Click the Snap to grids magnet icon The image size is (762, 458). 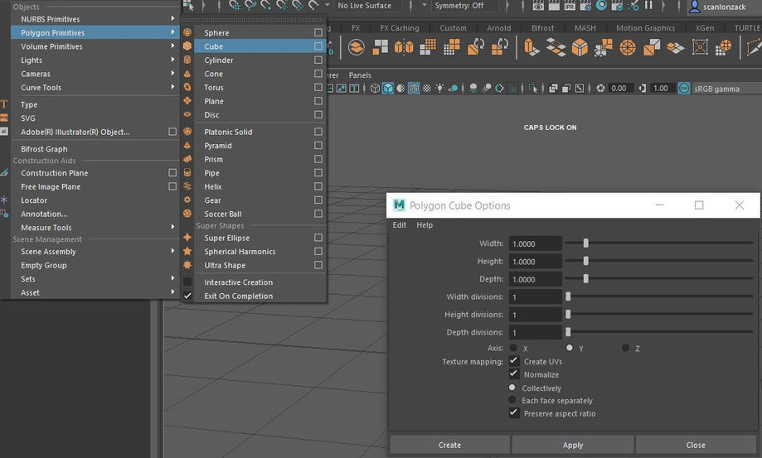235,6
